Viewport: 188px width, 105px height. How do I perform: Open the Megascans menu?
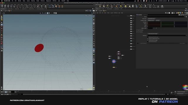(49, 1)
